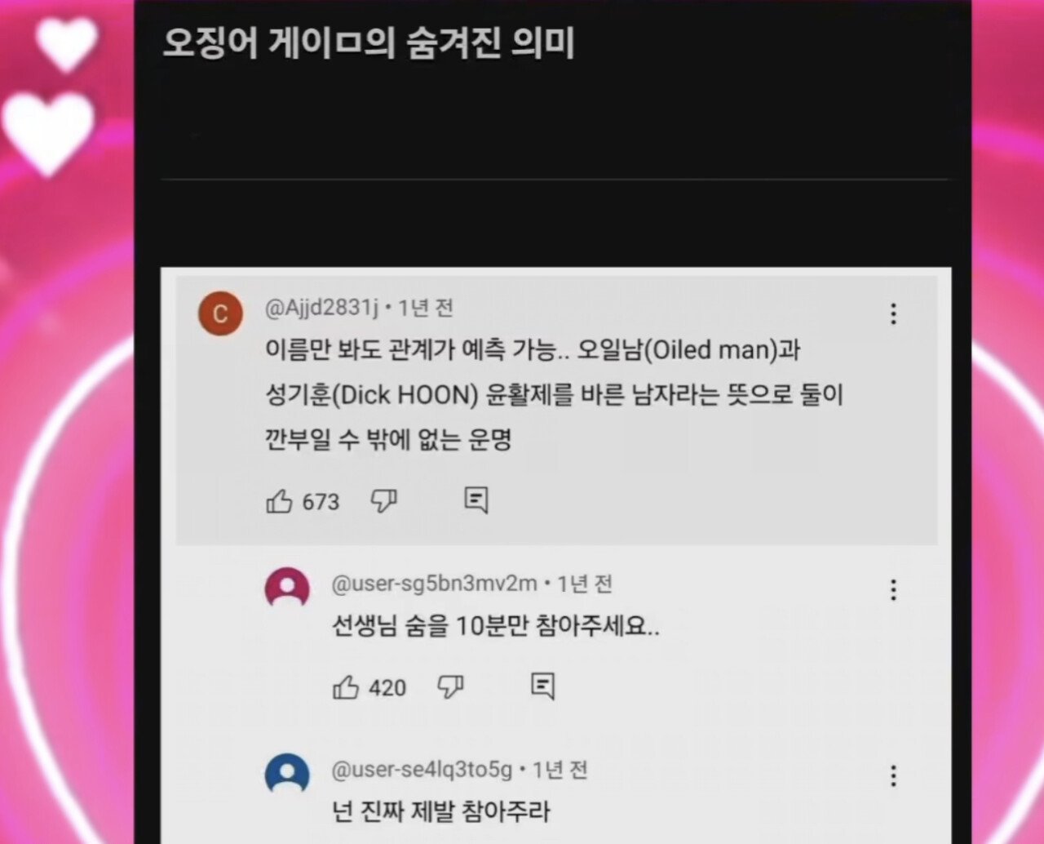Open reply icon under the 673-likes comment

pyautogui.click(x=476, y=500)
